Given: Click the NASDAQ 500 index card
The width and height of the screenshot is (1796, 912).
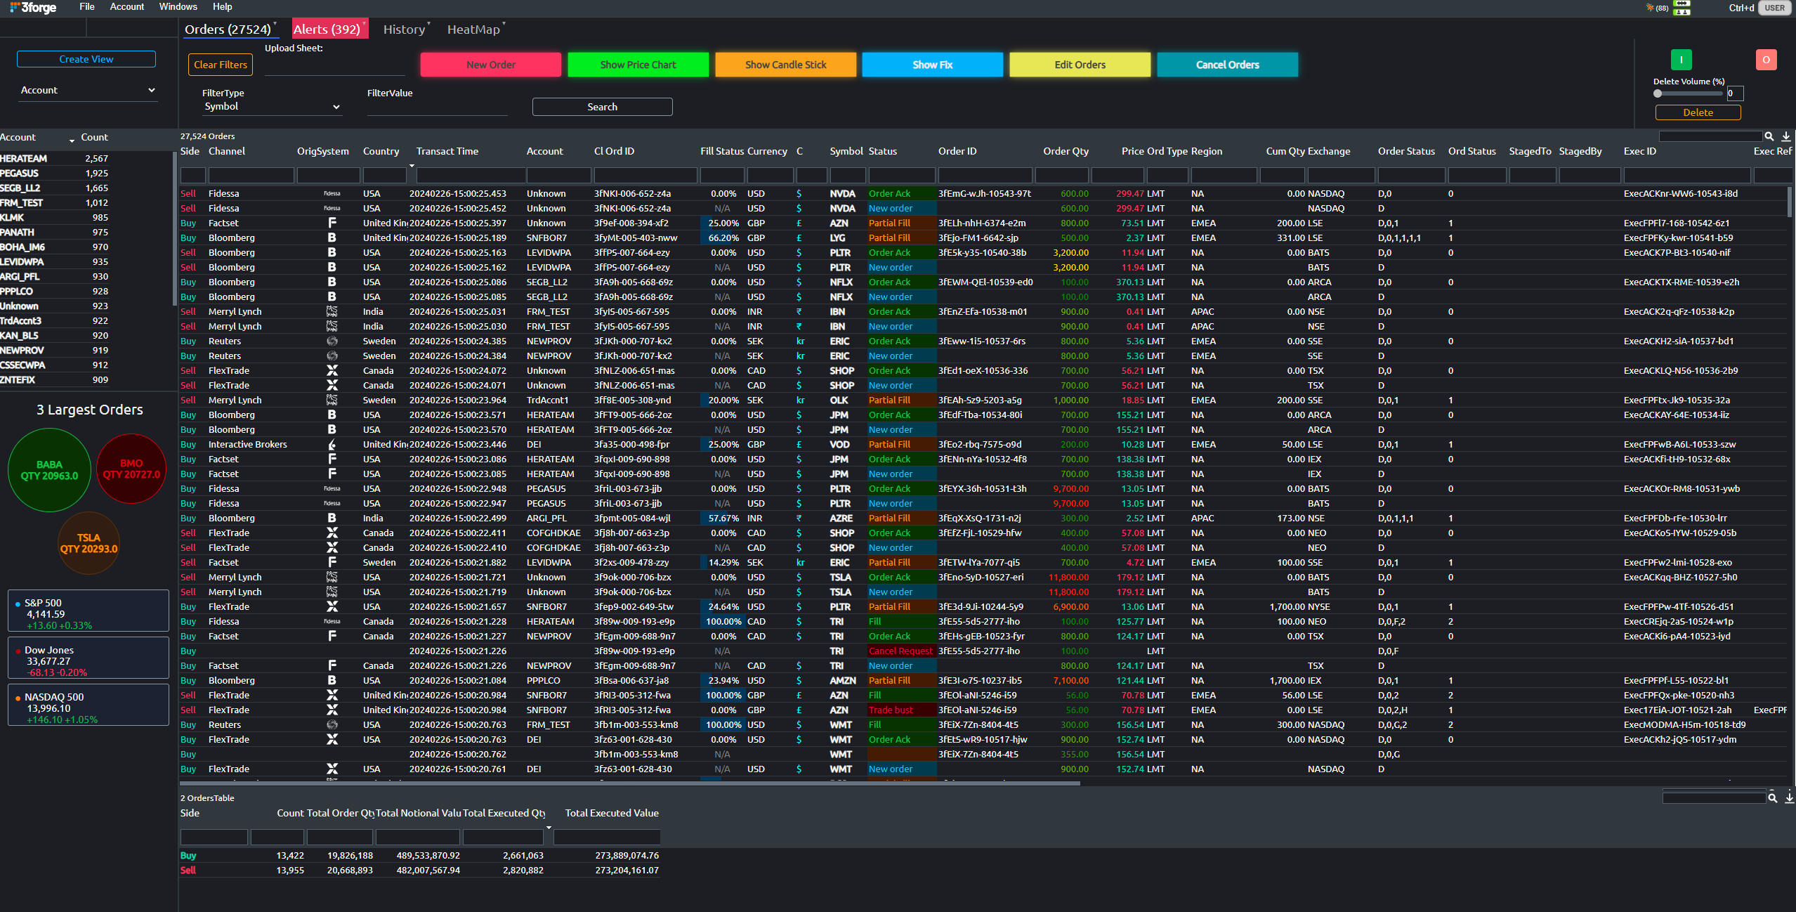Looking at the screenshot, I should [89, 705].
